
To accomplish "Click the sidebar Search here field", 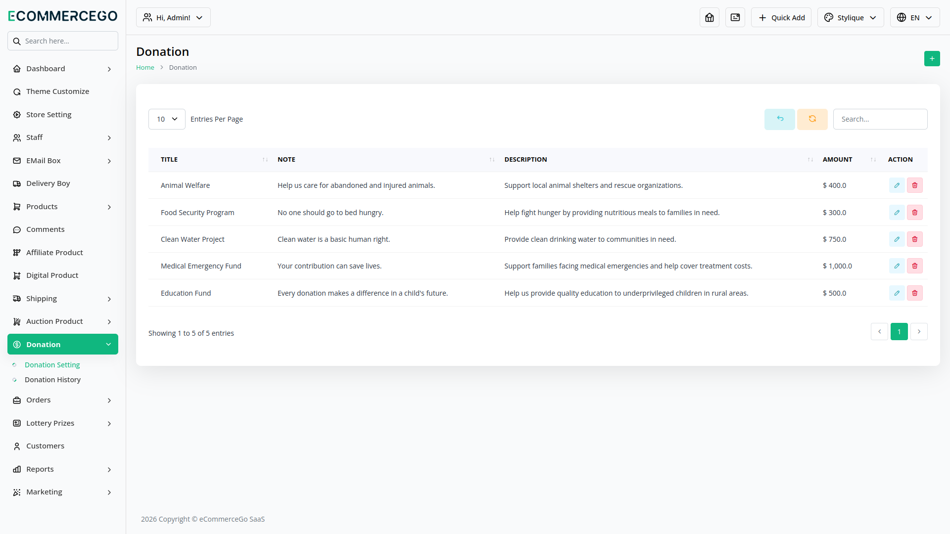I will click(63, 41).
